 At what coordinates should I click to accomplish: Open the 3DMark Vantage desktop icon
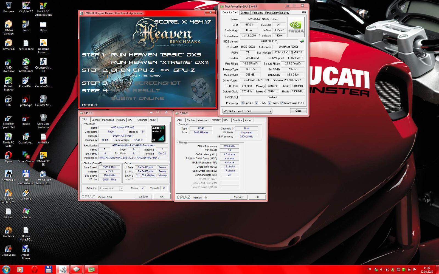tap(9, 27)
